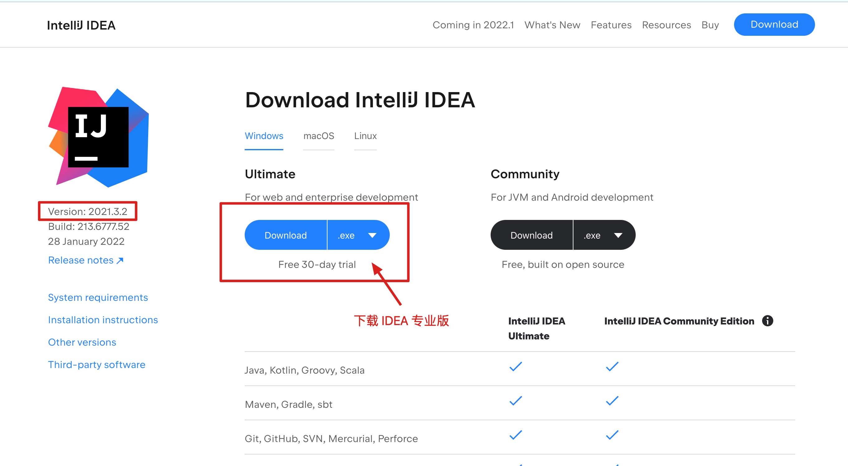Open the System requirements link

click(x=98, y=297)
